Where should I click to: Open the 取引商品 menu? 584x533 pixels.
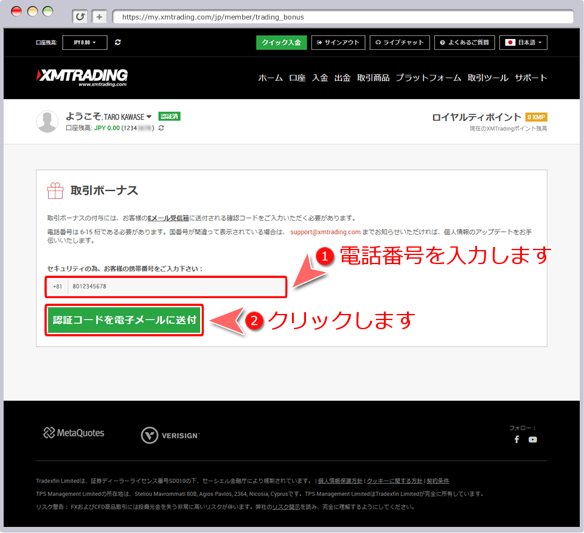[373, 78]
